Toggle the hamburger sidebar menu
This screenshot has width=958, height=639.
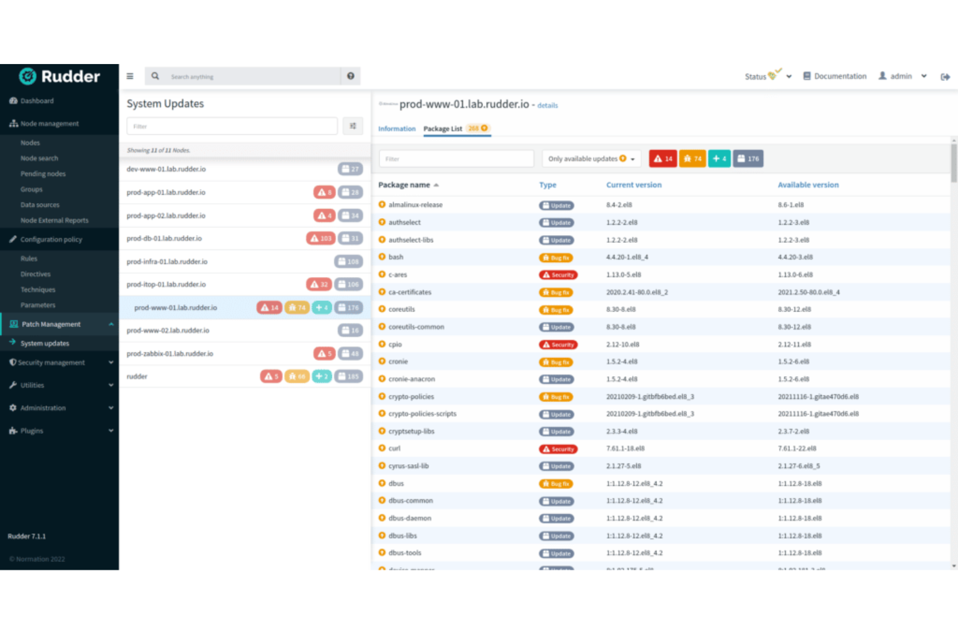(x=130, y=76)
